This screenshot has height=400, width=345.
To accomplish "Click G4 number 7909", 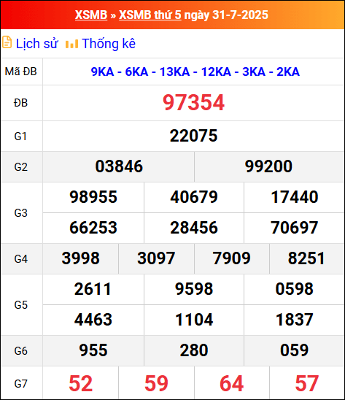I will (231, 258).
